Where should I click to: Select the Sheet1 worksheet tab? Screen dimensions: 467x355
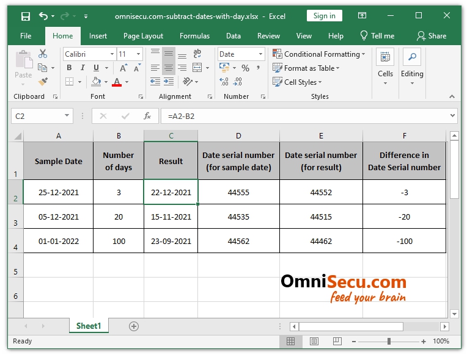(89, 326)
